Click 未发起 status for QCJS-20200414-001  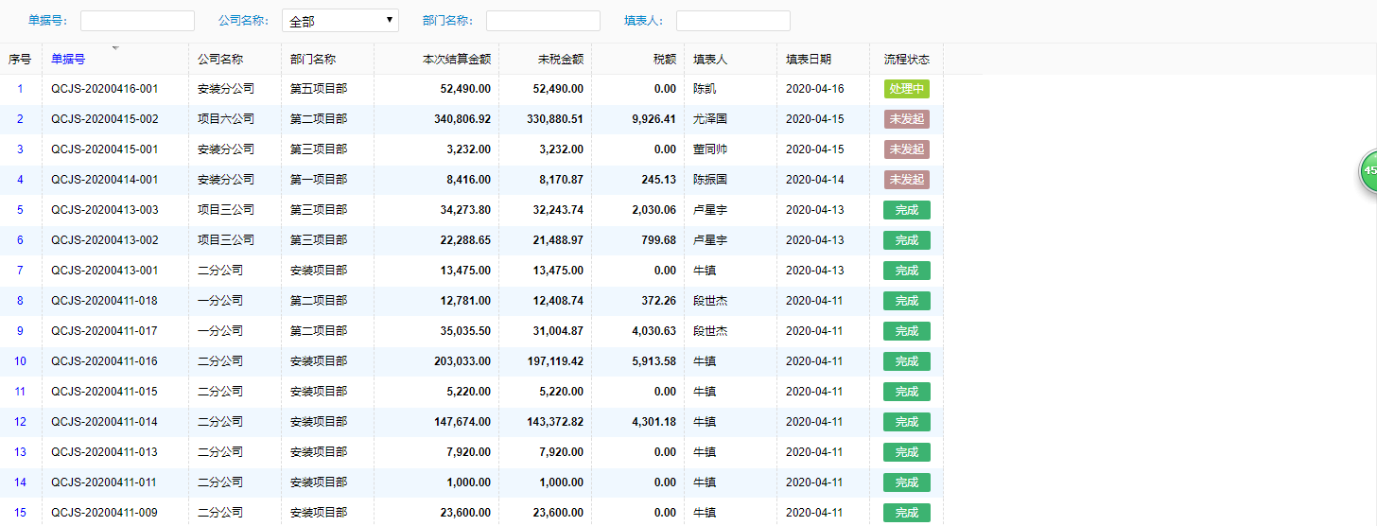tap(907, 180)
